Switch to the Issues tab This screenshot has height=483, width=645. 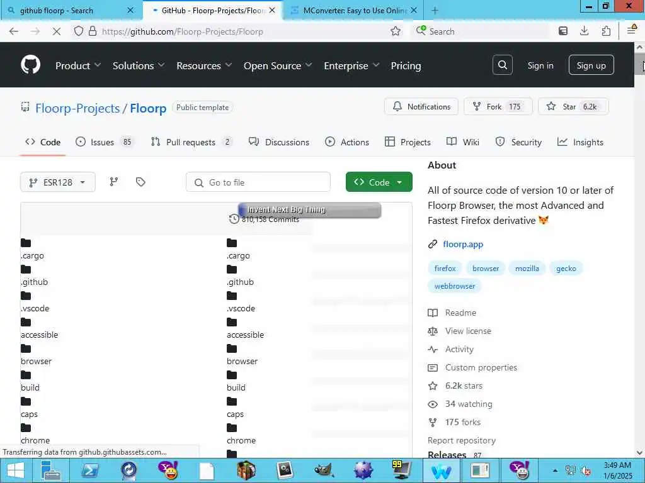(105, 142)
